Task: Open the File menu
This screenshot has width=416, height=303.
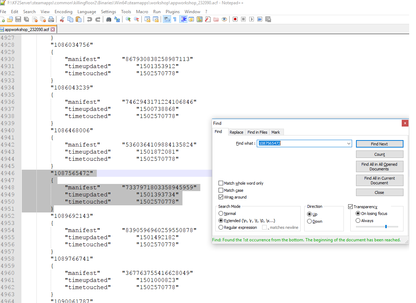Action: [x=3, y=12]
